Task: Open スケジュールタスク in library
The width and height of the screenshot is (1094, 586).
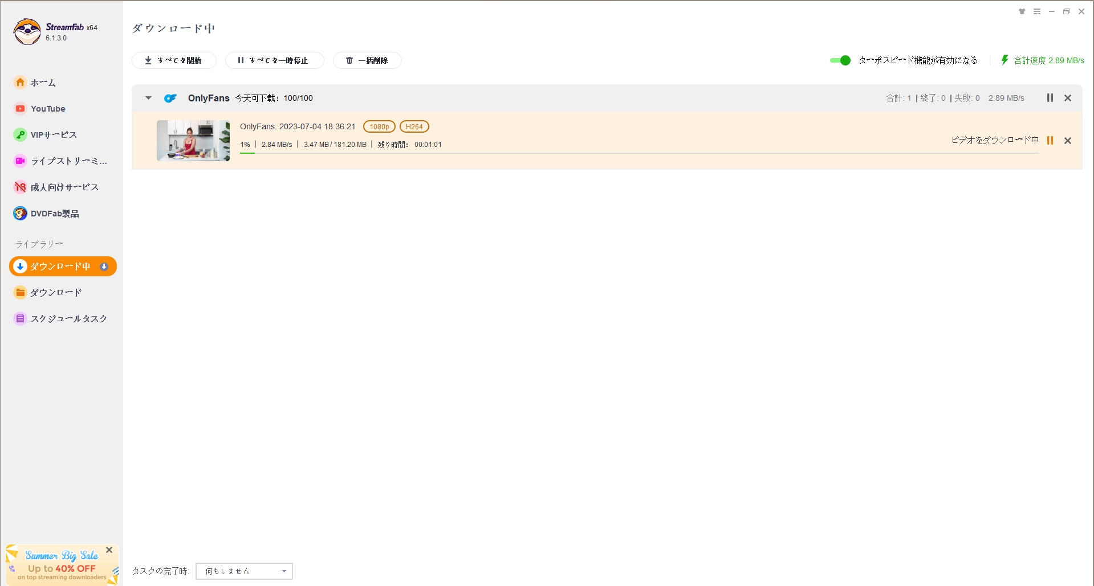Action: point(68,318)
